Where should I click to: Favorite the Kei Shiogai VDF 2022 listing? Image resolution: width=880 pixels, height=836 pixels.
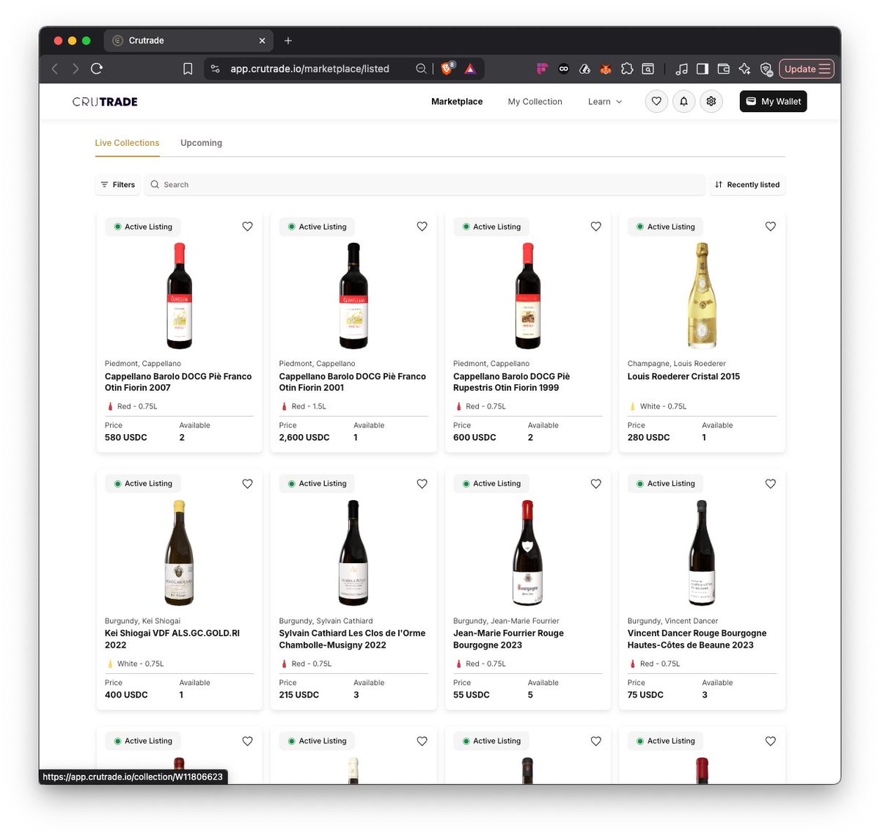click(x=247, y=484)
